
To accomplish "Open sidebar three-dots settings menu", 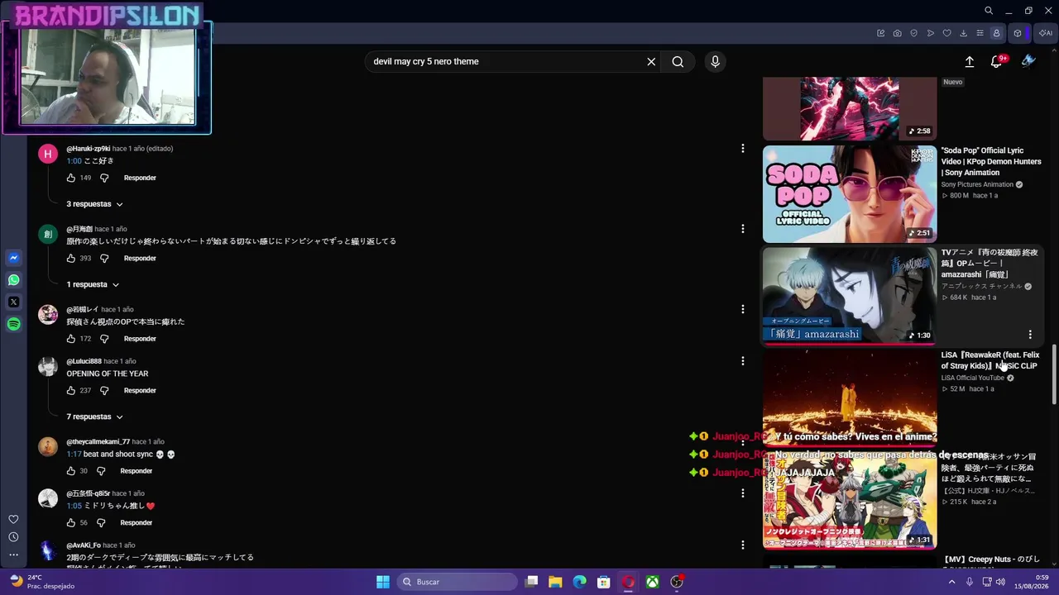I will 13,555.
